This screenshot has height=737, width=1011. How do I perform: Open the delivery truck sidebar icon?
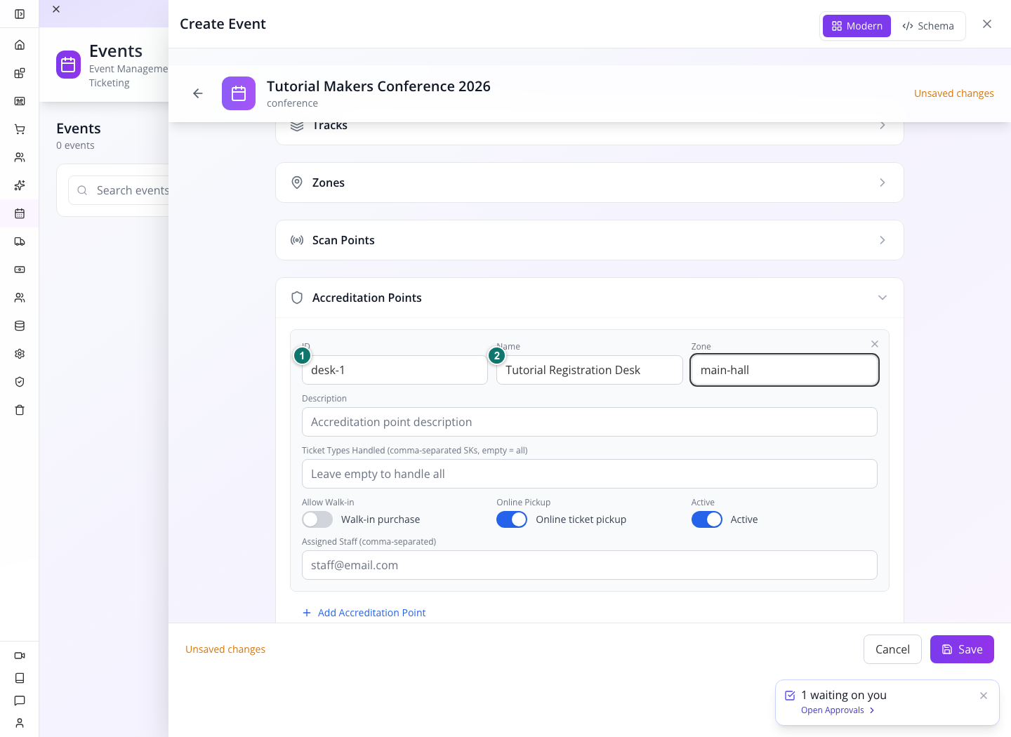(20, 241)
